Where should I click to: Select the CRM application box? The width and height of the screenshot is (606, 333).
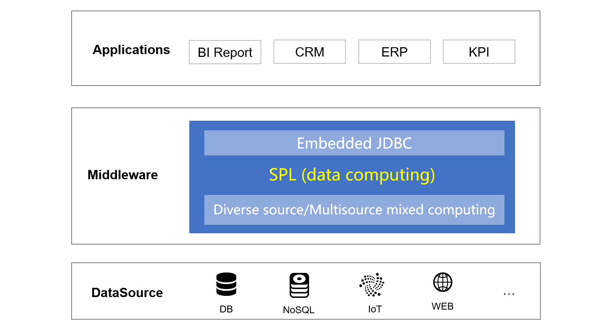tap(309, 52)
